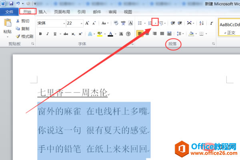Viewport: 240px width, 160px height.
Task: Toggle Underline formatting
Action: pyautogui.click(x=55, y=34)
